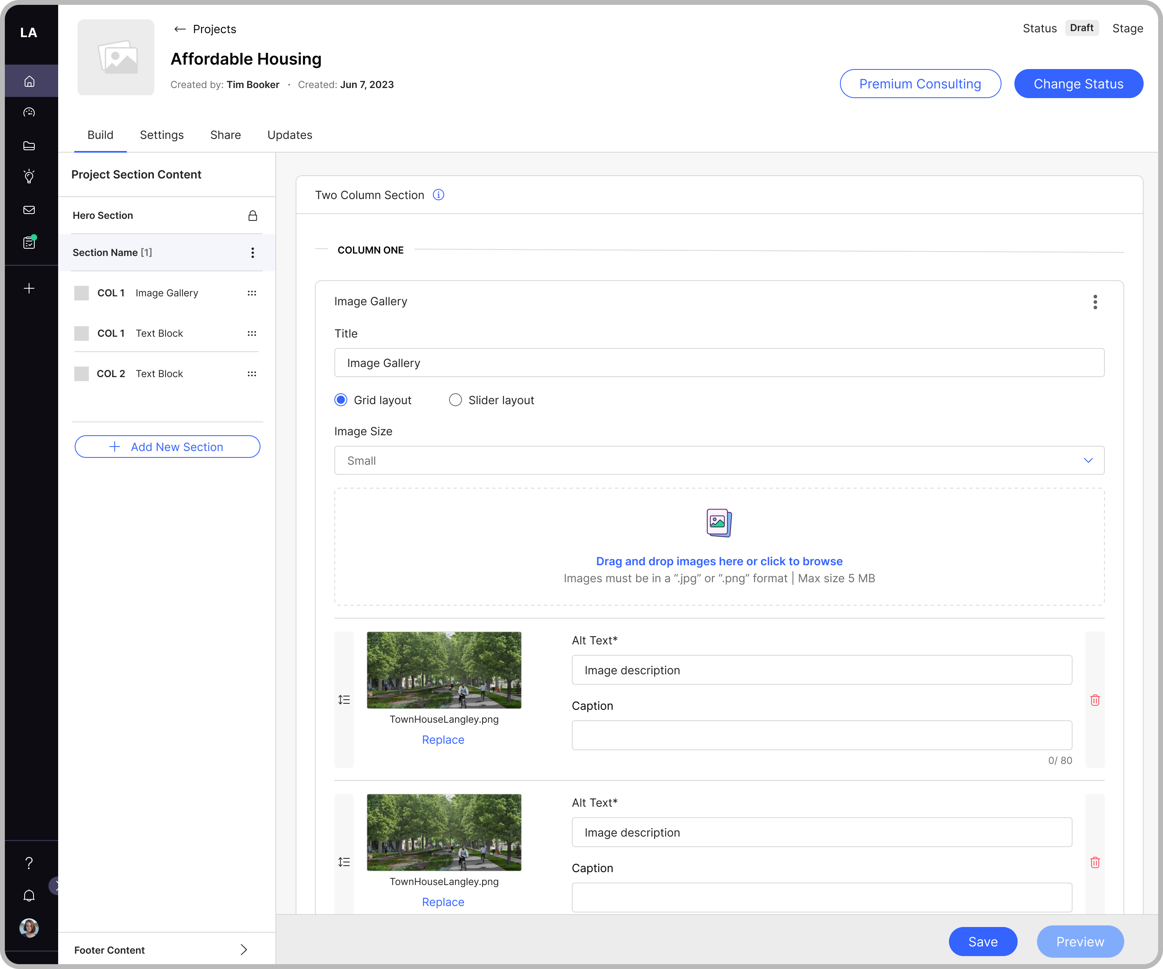This screenshot has height=969, width=1163.
Task: Open the user avatar profile picture
Action: [29, 927]
